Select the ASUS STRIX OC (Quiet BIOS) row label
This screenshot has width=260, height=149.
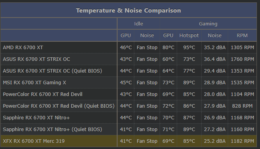[53, 71]
